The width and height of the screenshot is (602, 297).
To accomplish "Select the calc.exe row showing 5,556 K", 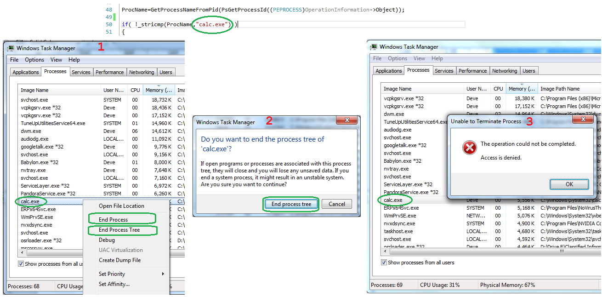I will (x=491, y=200).
